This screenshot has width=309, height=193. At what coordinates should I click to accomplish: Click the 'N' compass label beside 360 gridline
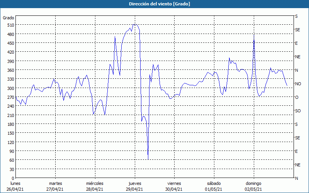pyautogui.click(x=296, y=70)
